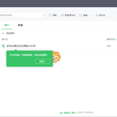Click the recycle bin icon
This screenshot has width=117, height=117.
click(x=97, y=15)
